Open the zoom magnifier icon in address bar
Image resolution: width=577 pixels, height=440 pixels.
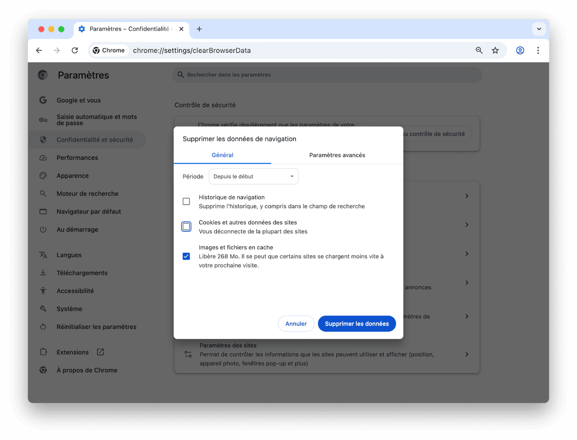click(479, 50)
